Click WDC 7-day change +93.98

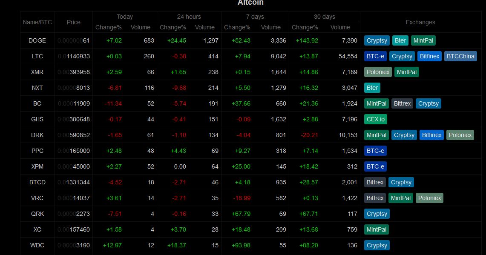241,246
